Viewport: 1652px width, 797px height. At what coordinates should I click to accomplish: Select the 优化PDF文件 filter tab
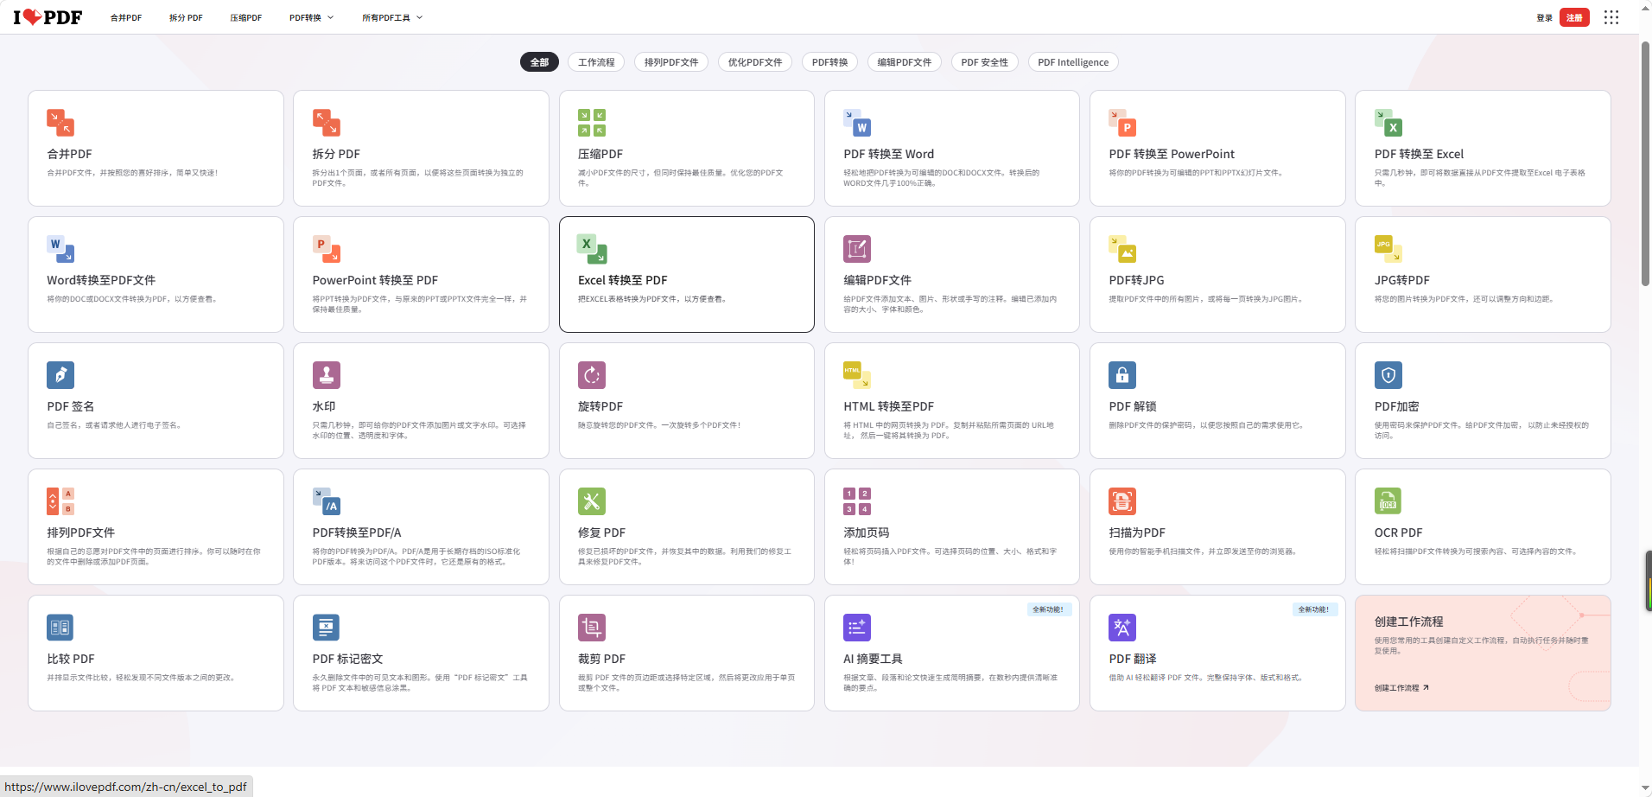click(754, 62)
